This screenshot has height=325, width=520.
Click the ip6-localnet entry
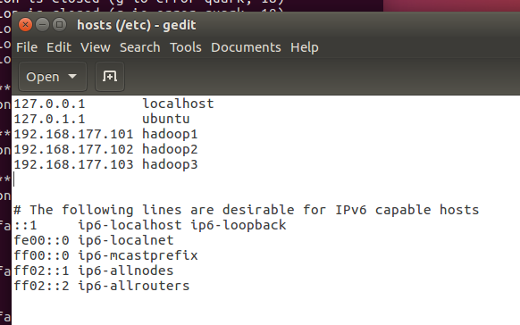[126, 240]
